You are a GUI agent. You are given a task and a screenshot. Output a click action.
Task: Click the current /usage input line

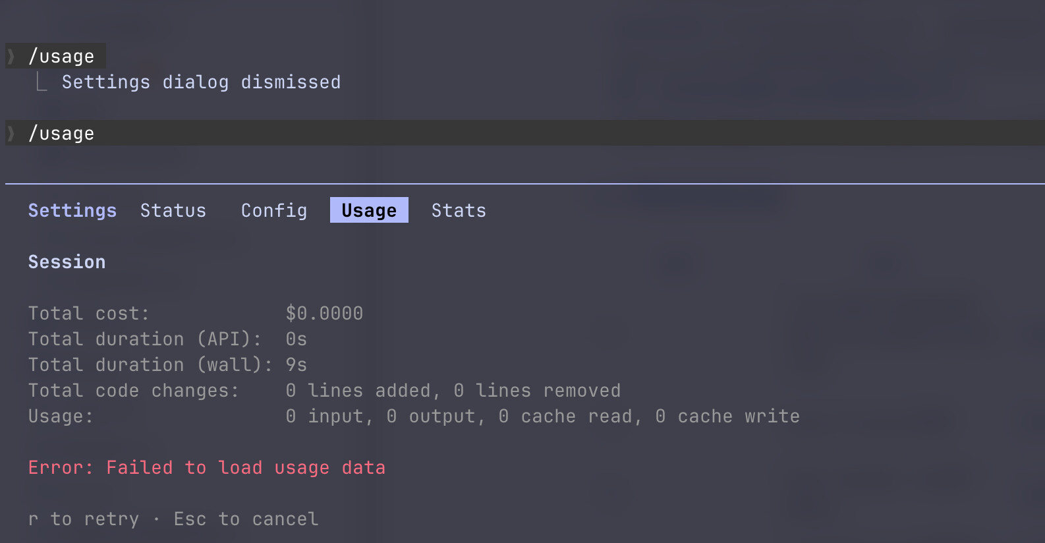(525, 133)
